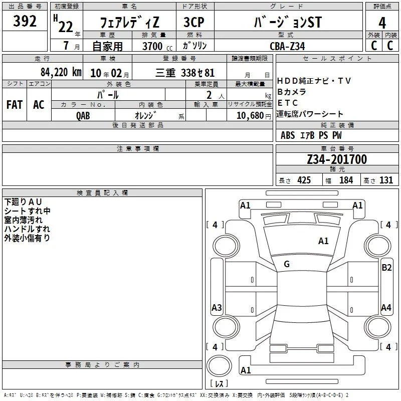Click lot number 392
This screenshot has width=401, height=401.
[25, 21]
